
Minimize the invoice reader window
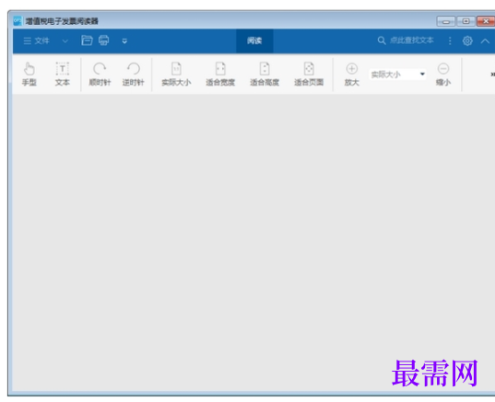point(446,21)
